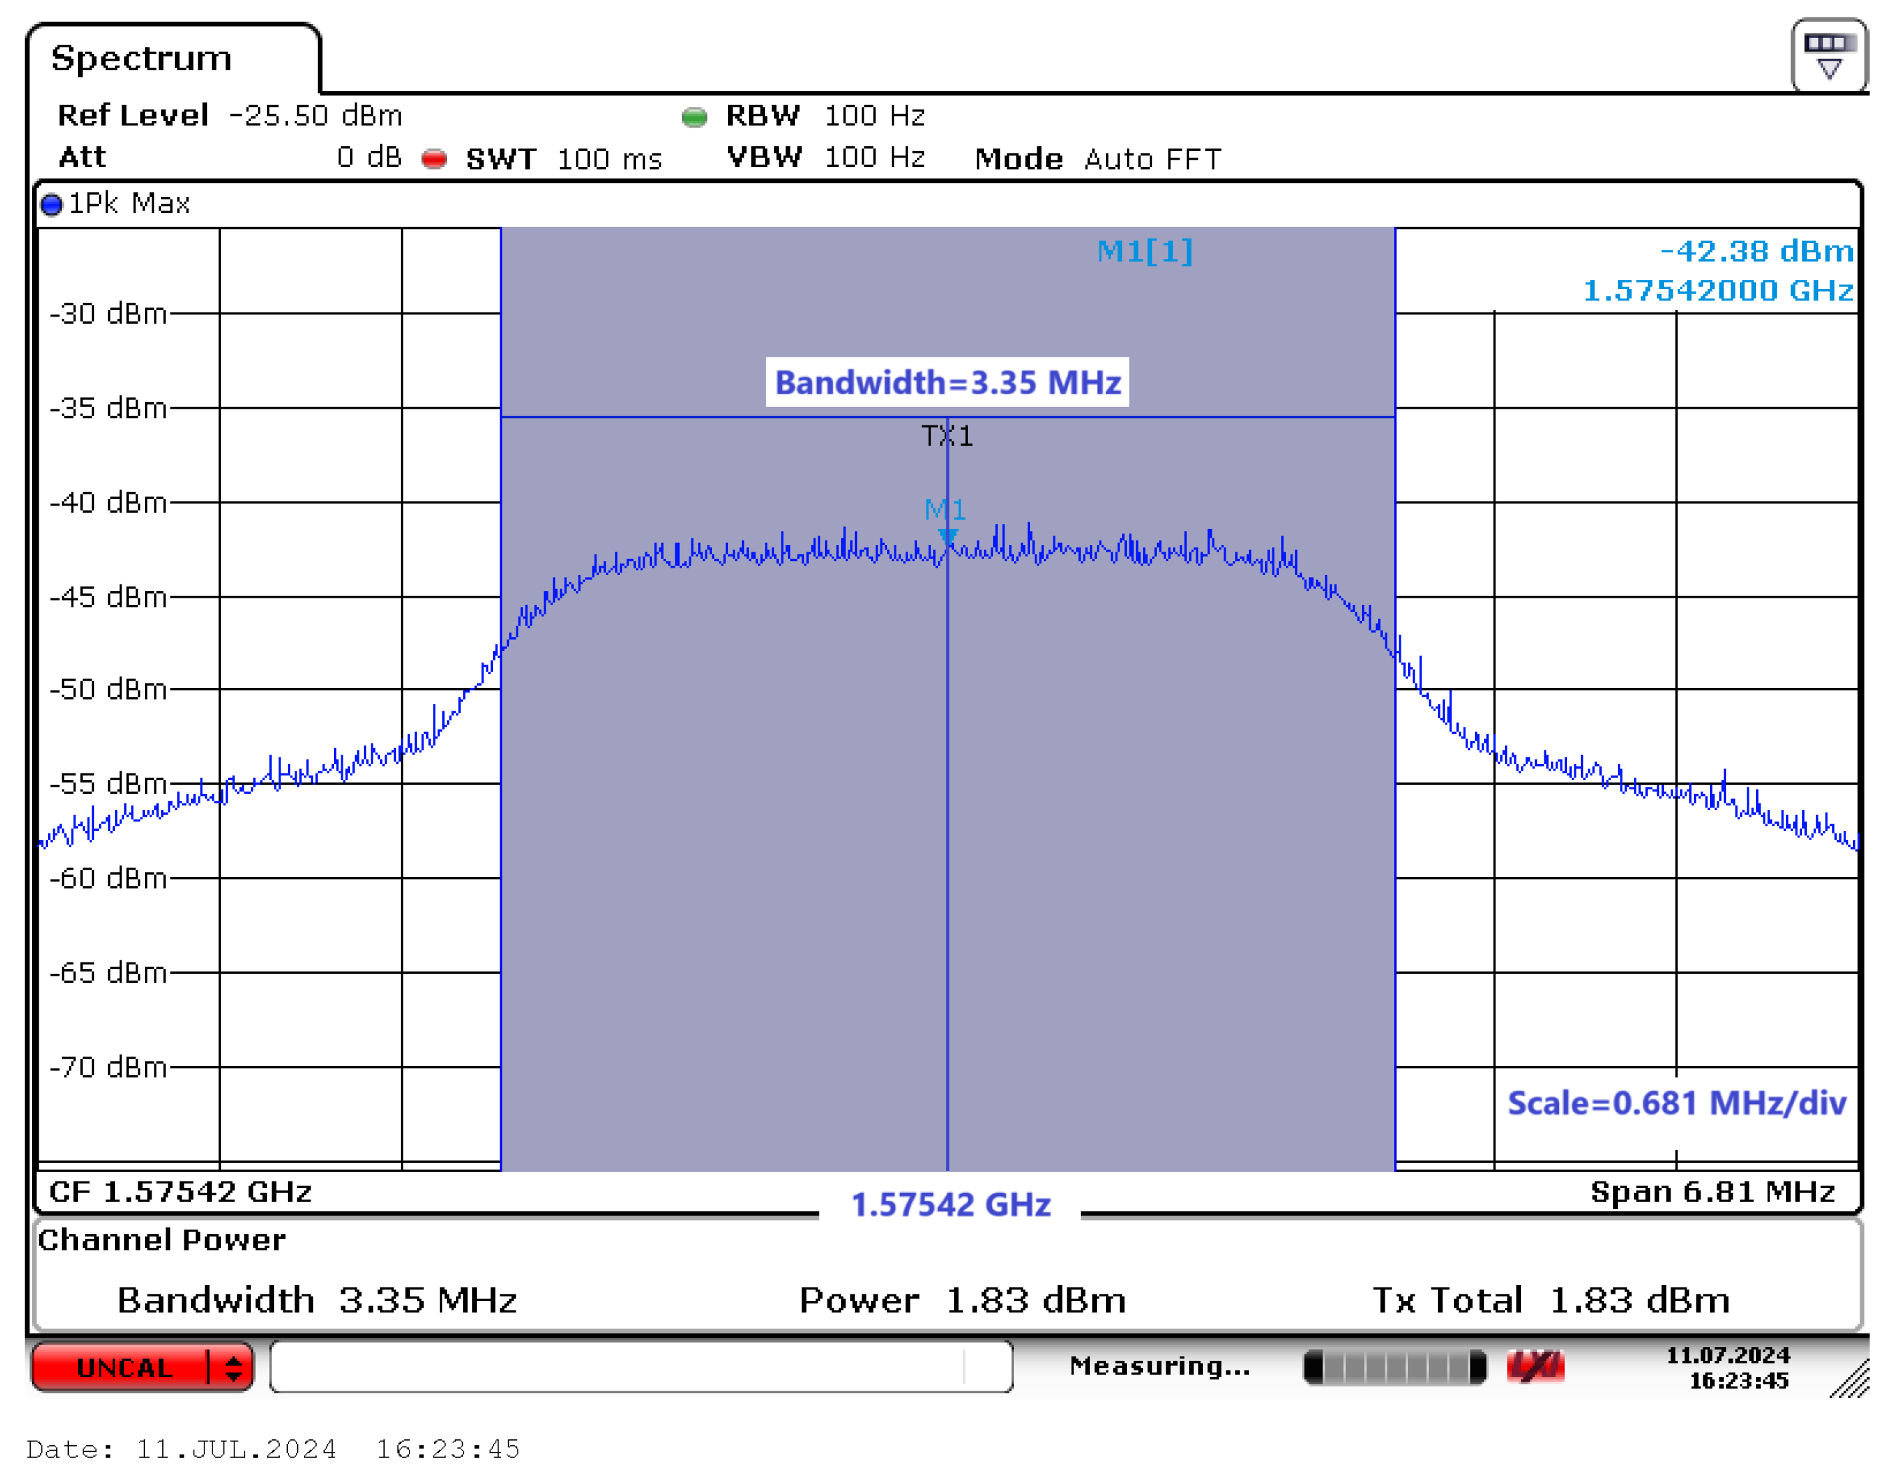Switch to the Spectrum tab

coord(142,59)
